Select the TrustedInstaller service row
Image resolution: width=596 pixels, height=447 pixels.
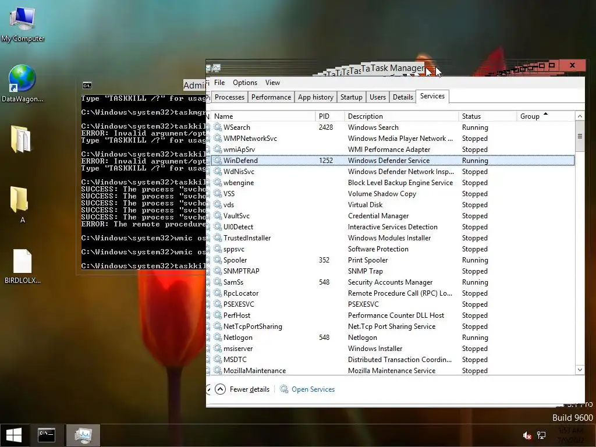point(393,237)
